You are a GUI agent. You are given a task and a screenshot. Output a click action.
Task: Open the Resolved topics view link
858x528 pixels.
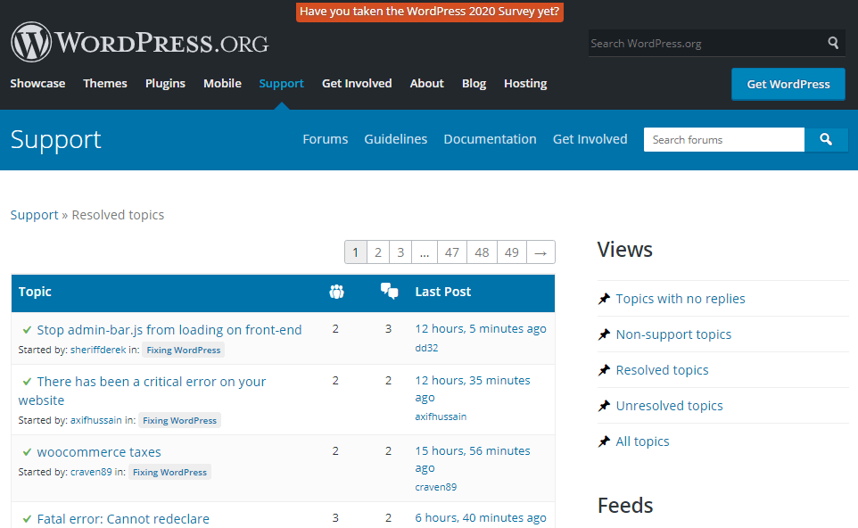click(662, 370)
